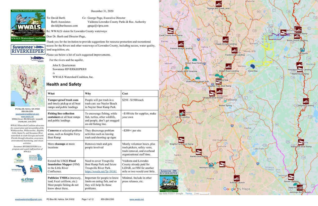The width and height of the screenshot is (318, 206).
Task: Click the Waterkeepers Florida logo
Action: [19, 170]
